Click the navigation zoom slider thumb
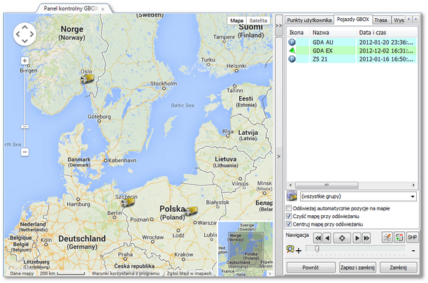 click(317, 249)
